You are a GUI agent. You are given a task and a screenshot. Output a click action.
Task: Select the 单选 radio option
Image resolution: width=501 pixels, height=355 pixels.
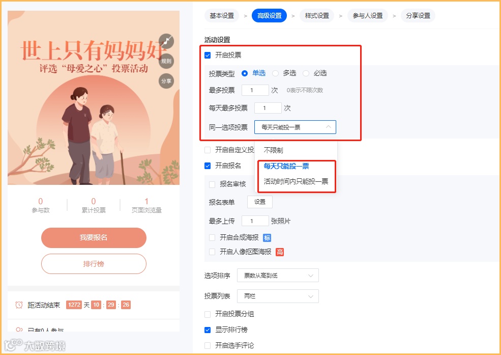(245, 73)
